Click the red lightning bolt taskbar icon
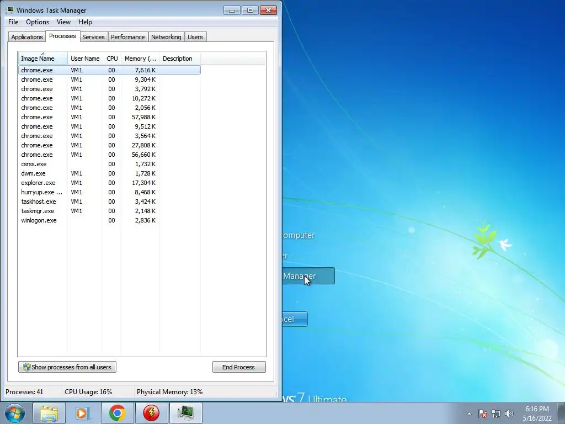Viewport: 565px width, 424px height. pyautogui.click(x=151, y=413)
